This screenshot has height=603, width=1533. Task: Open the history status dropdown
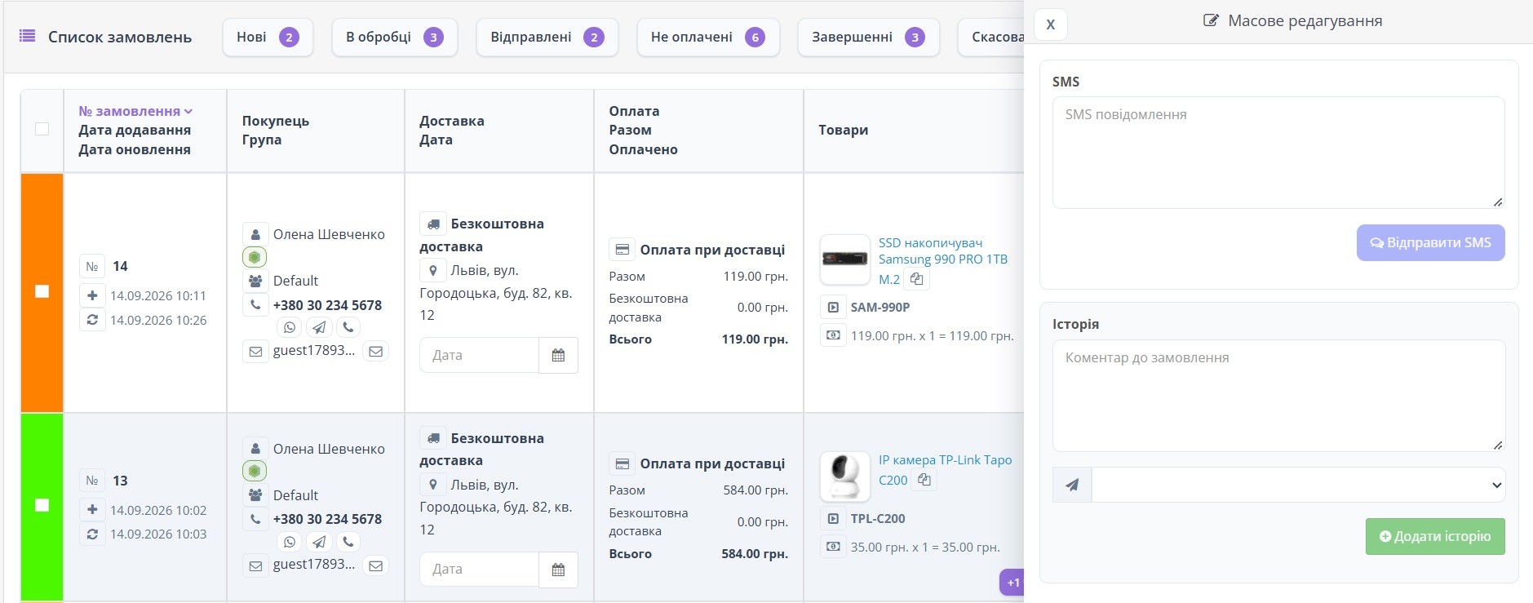(x=1298, y=485)
